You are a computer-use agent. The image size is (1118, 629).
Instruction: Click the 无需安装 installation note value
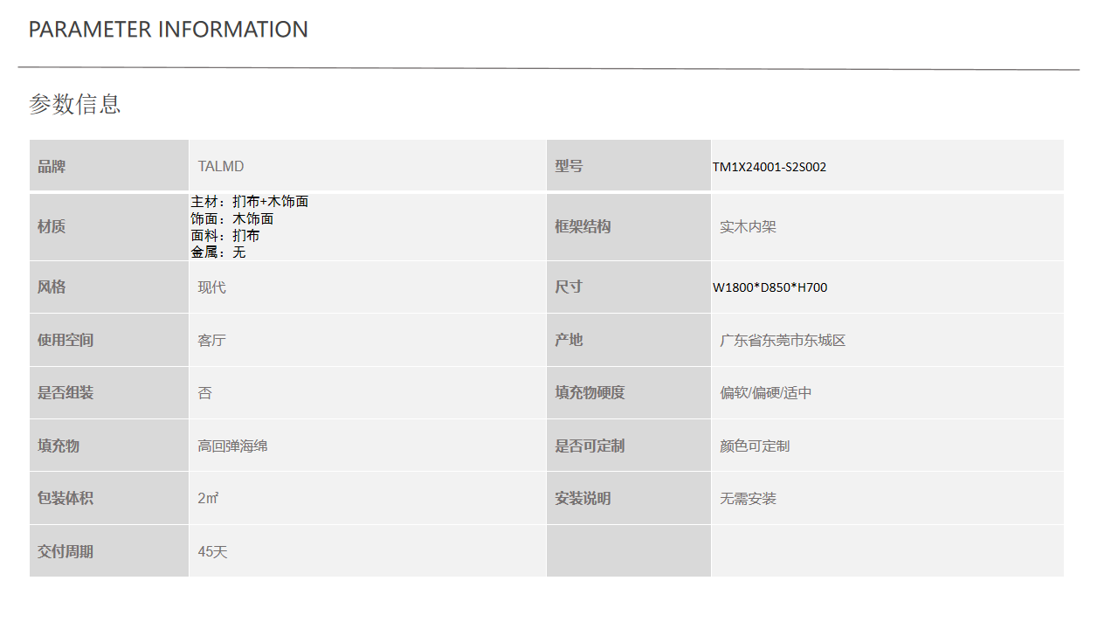[x=748, y=499]
